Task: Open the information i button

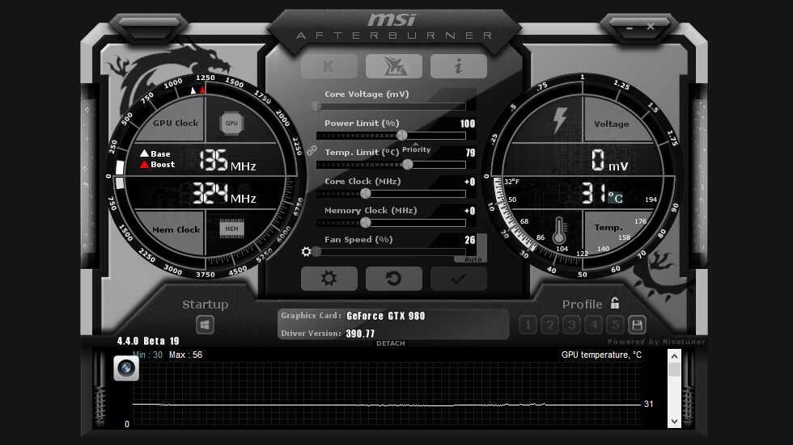Action: point(458,66)
